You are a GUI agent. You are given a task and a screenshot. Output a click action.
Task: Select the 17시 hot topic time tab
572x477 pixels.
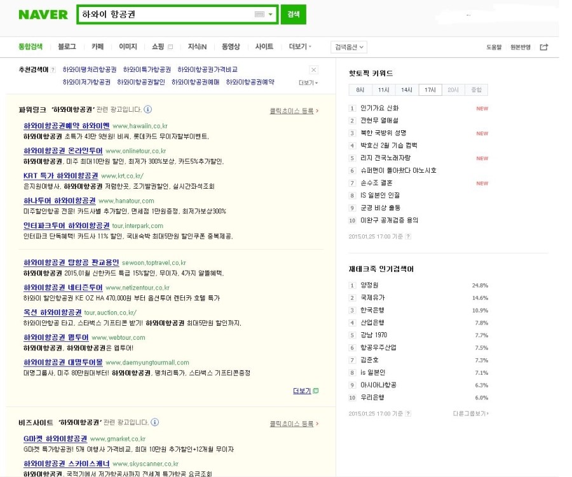430,90
